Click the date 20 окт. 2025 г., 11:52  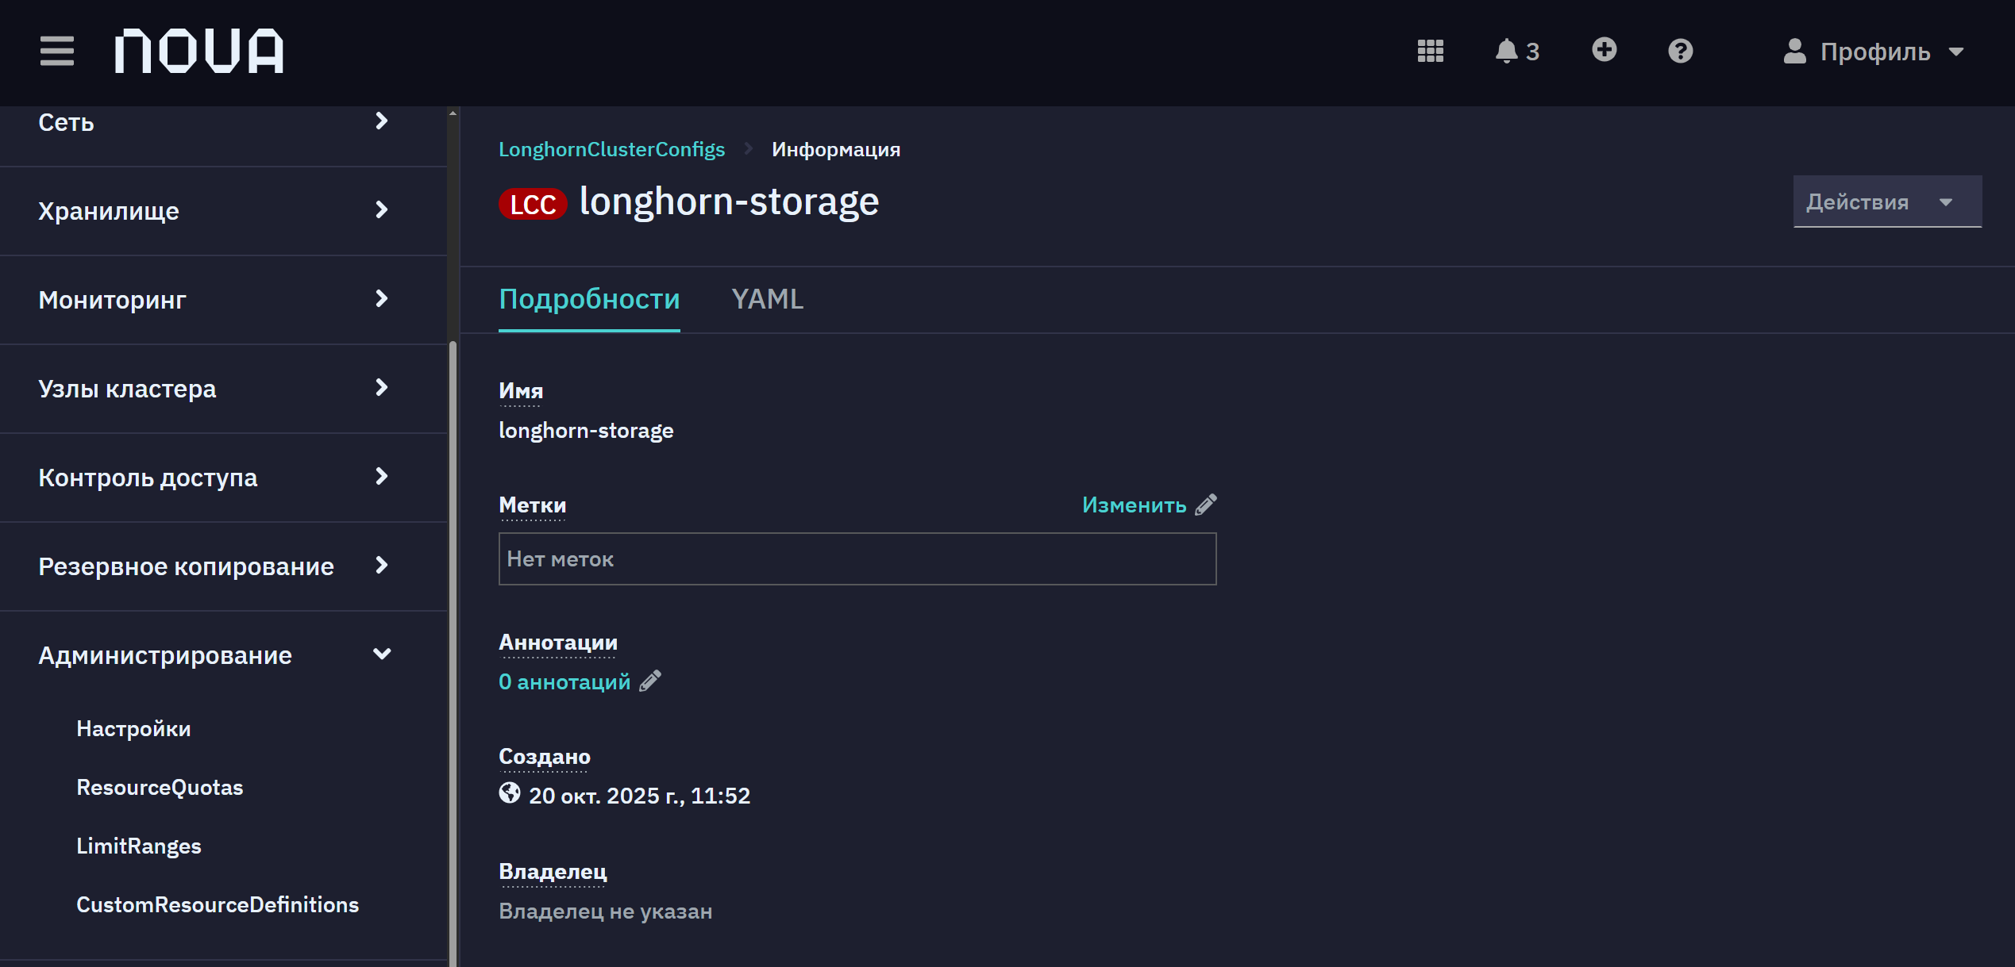tap(639, 795)
